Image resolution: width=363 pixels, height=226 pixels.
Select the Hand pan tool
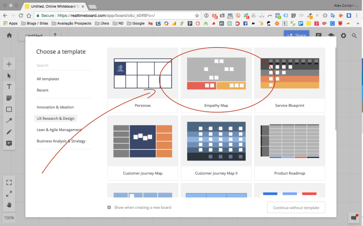tap(9, 205)
